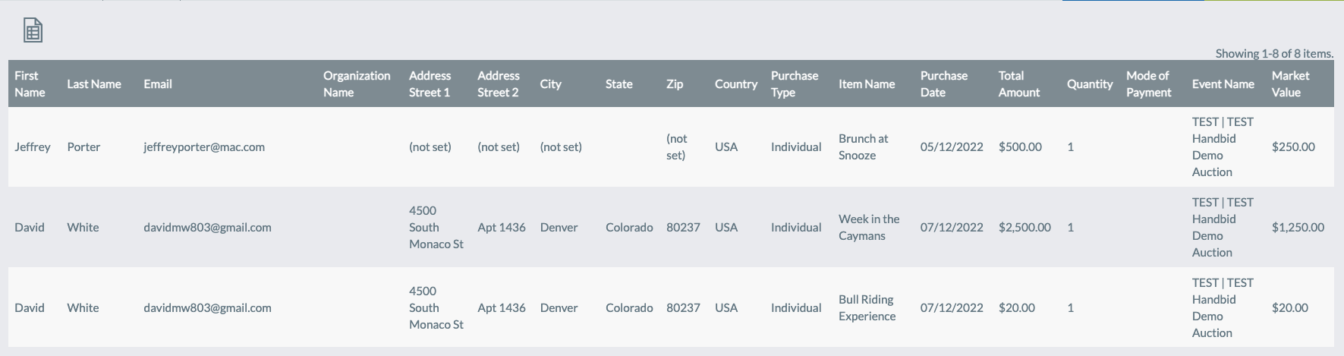This screenshot has width=1344, height=356.
Task: Sort by the Email column header
Action: point(158,83)
